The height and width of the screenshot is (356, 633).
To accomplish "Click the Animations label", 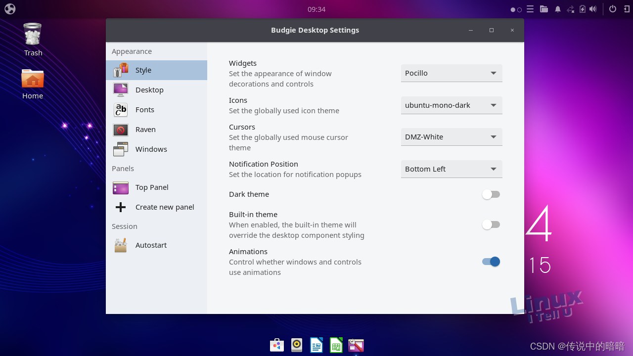I will click(x=248, y=252).
